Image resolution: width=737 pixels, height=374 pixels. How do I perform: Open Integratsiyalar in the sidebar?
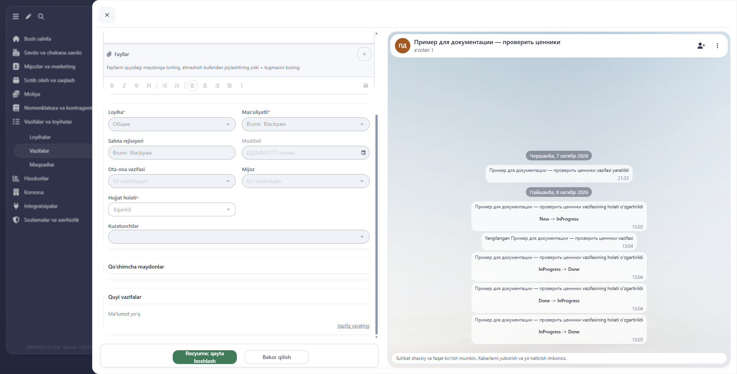pyautogui.click(x=41, y=206)
